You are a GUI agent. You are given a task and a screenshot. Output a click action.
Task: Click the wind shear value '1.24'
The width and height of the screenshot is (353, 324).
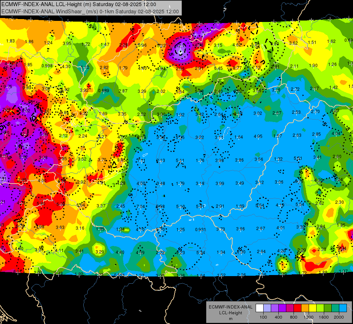48,43
